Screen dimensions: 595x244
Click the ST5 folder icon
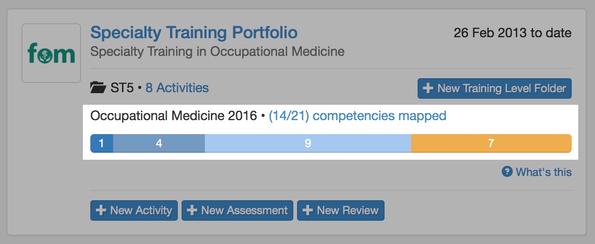click(98, 88)
